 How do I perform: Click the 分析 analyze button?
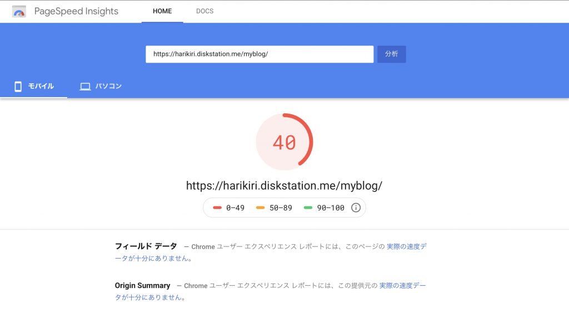(x=392, y=54)
